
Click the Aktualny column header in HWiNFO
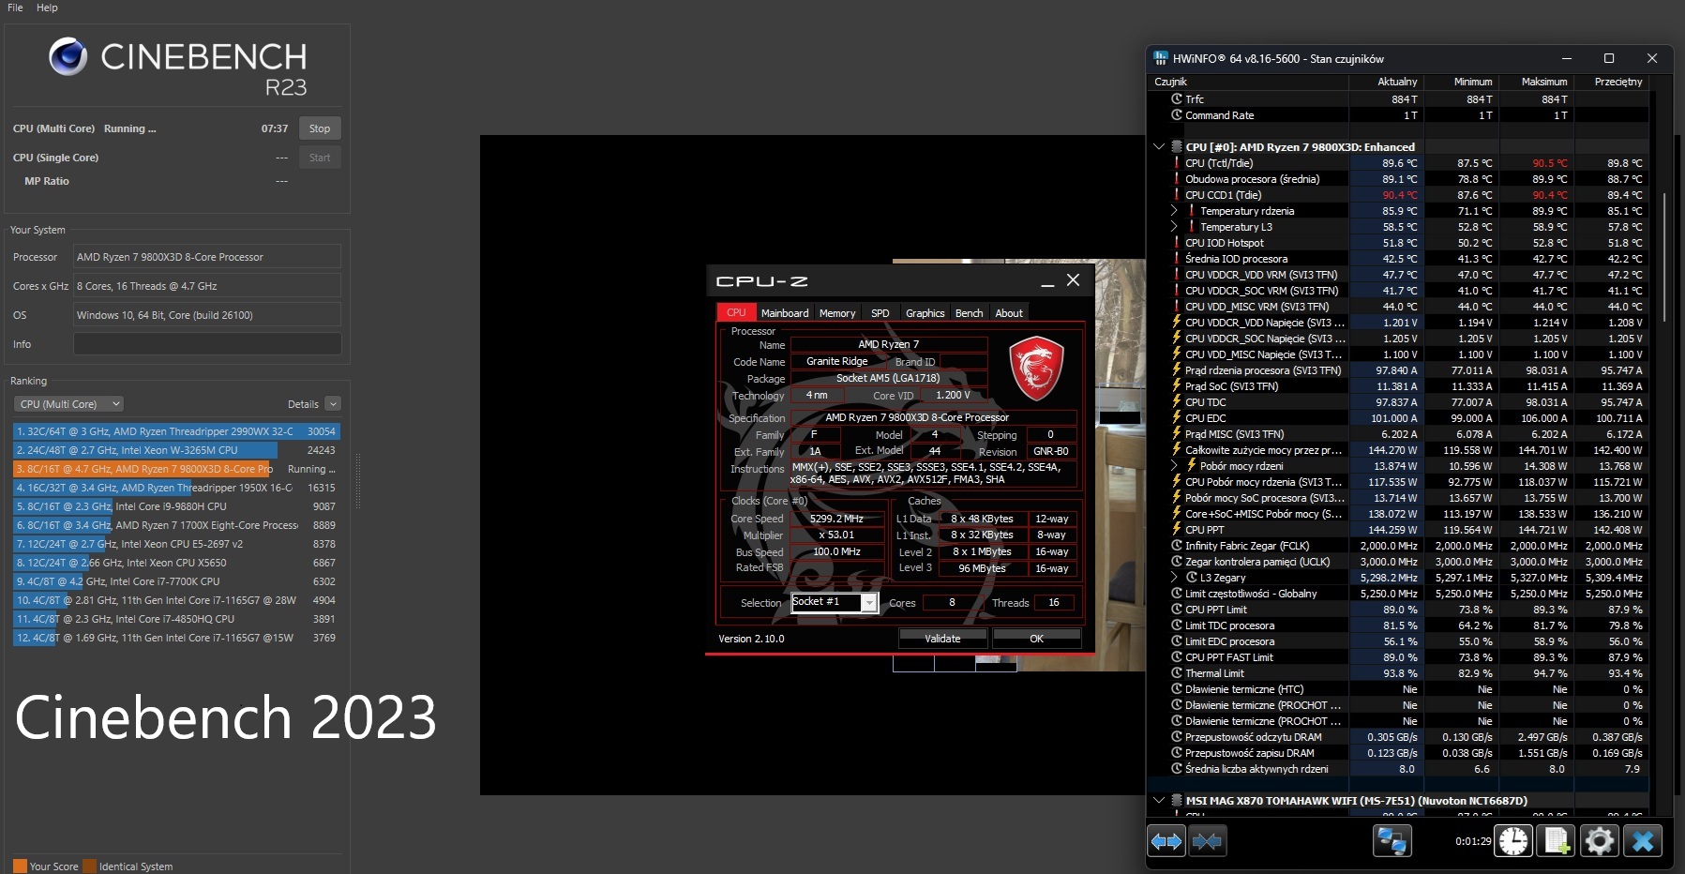coord(1386,82)
